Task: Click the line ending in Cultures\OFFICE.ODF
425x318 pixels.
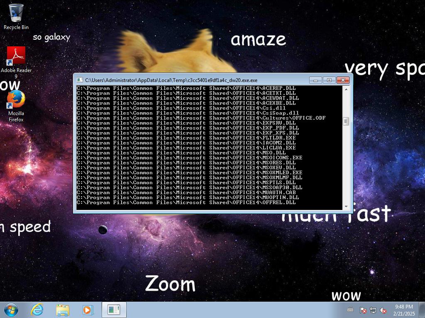Action: 201,118
